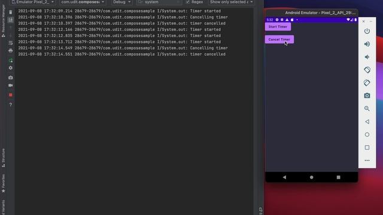383x215 pixels.
Task: Close the emulator toolbar with X button
Action: click(x=363, y=21)
